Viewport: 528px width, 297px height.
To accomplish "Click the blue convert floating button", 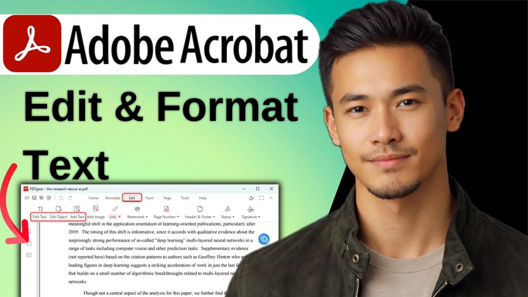I will (264, 239).
